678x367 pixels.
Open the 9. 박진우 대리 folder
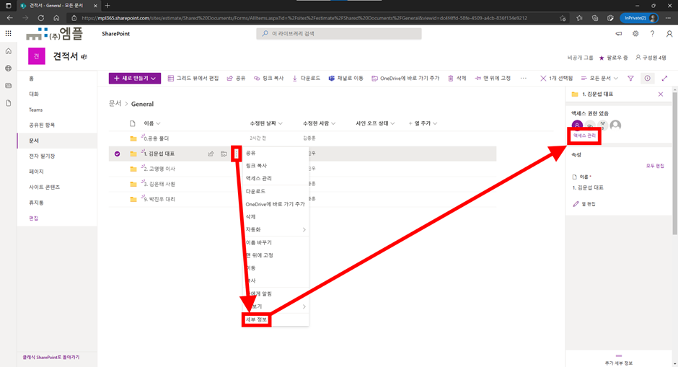[159, 199]
